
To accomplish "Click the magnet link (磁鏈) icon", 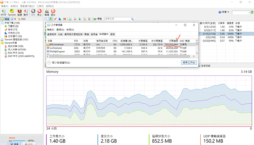I will point(20,11).
